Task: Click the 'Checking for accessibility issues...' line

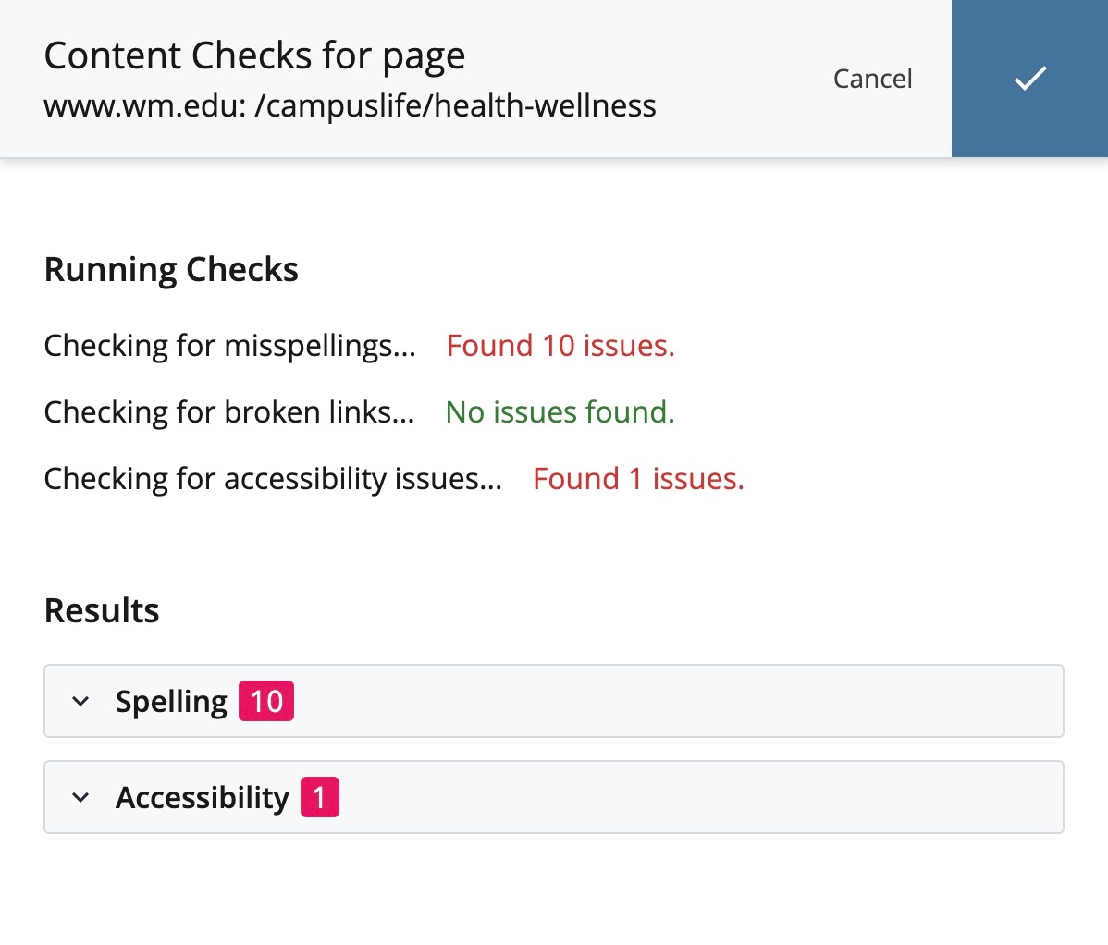Action: 273,479
